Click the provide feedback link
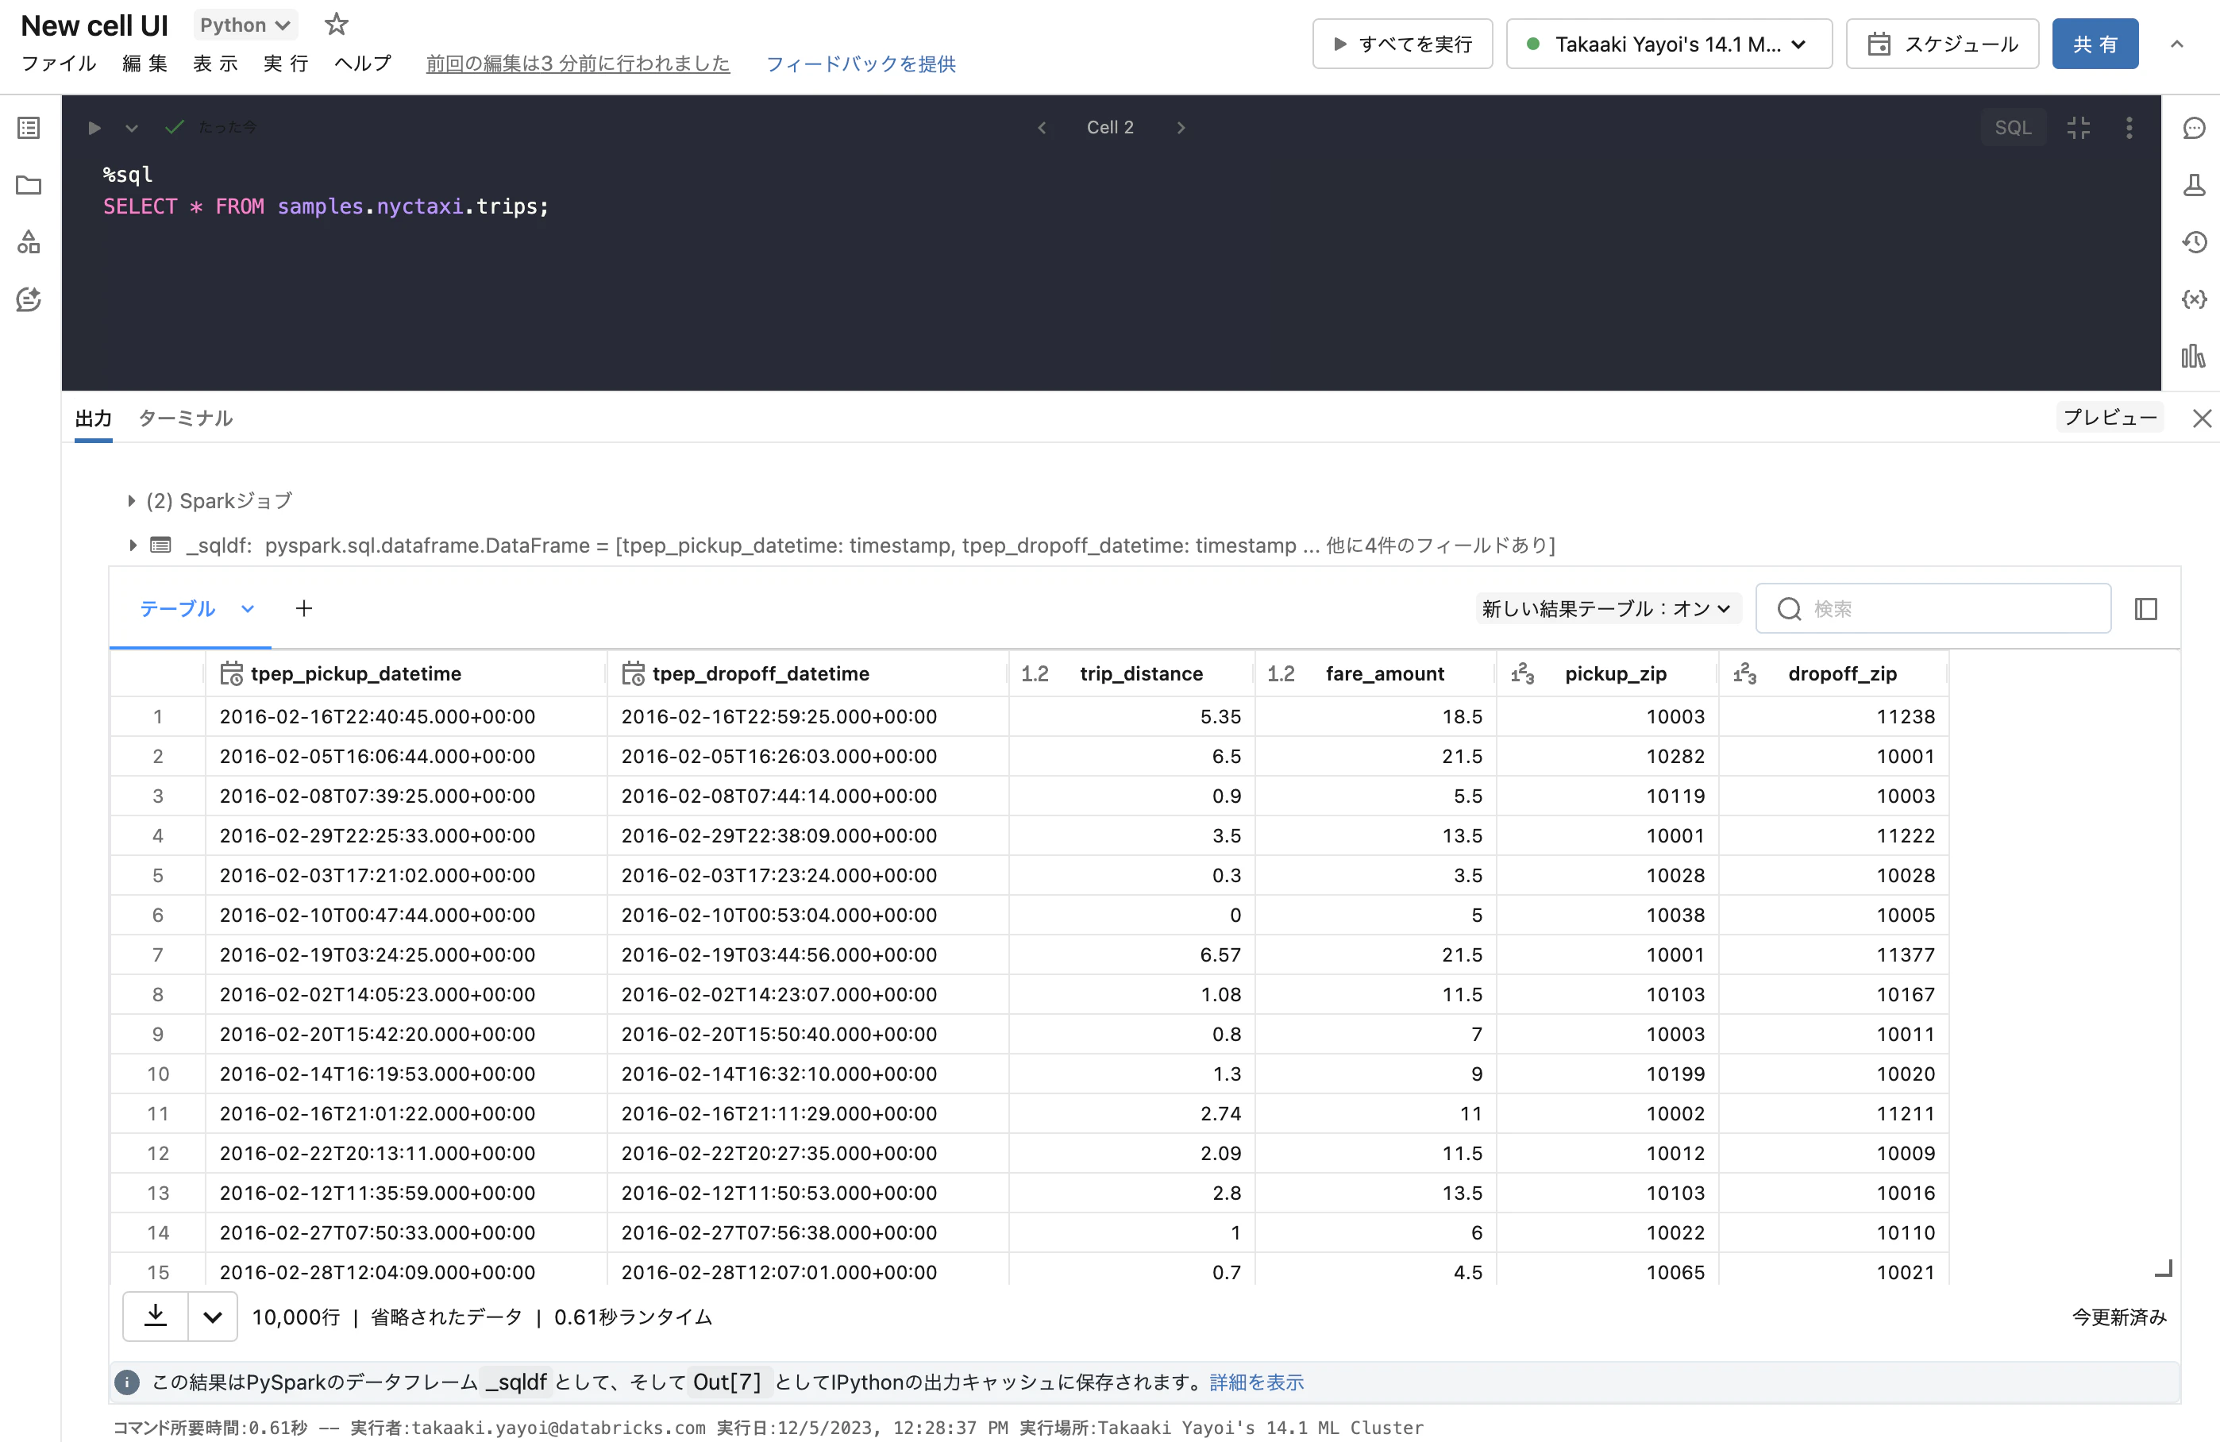The height and width of the screenshot is (1442, 2220). tap(860, 64)
